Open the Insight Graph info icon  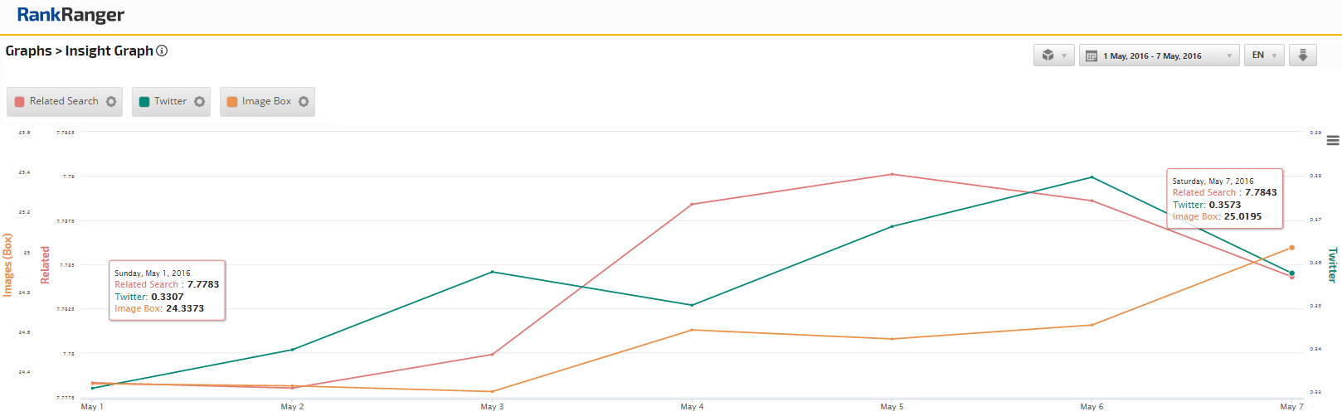(163, 51)
